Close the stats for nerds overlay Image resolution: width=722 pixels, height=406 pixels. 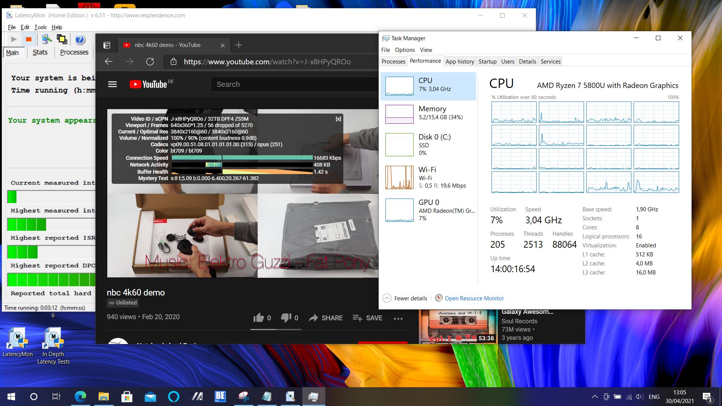pos(338,119)
